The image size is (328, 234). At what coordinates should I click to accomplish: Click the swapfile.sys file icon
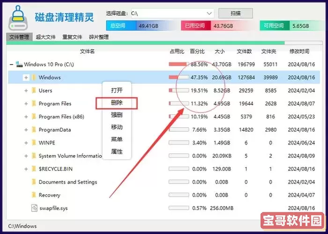[x=34, y=208]
